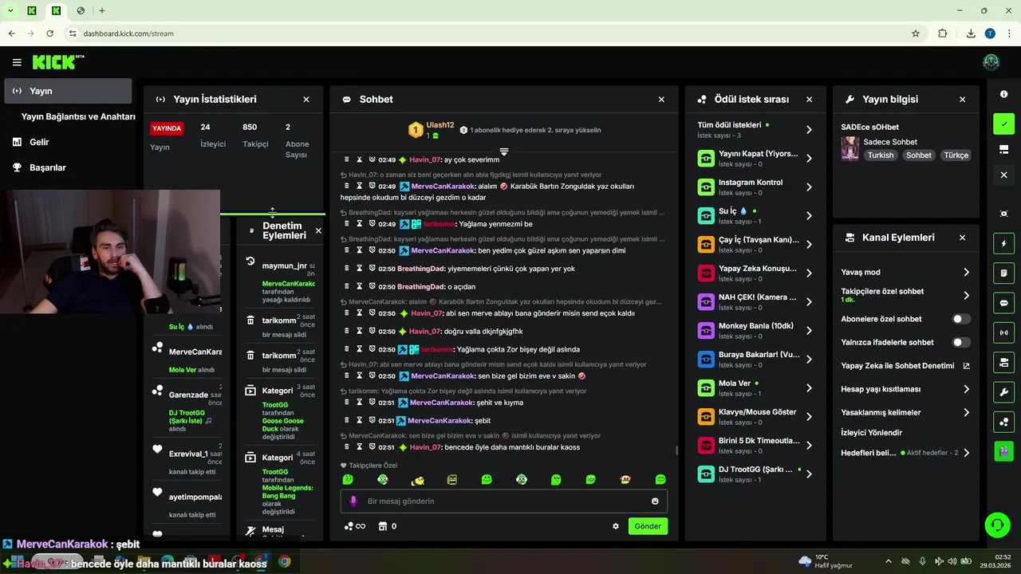1021x574 pixels.
Task: Toggle the broadcast stats widget in the right rail
Action: (x=1003, y=332)
